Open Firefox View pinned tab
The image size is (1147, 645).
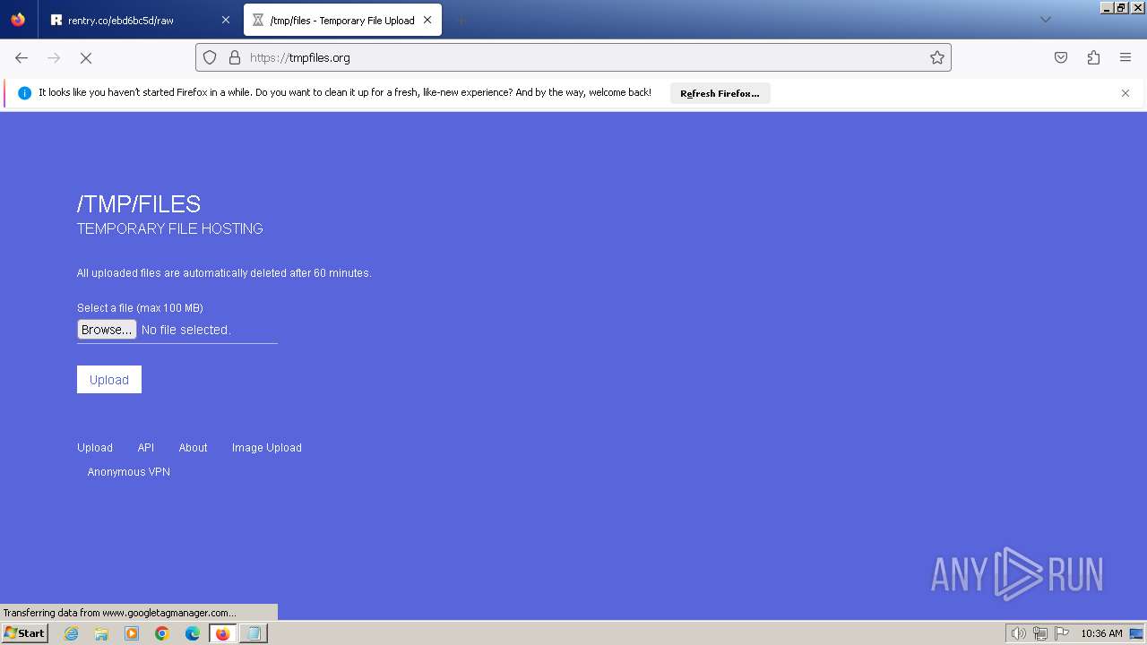tap(18, 20)
